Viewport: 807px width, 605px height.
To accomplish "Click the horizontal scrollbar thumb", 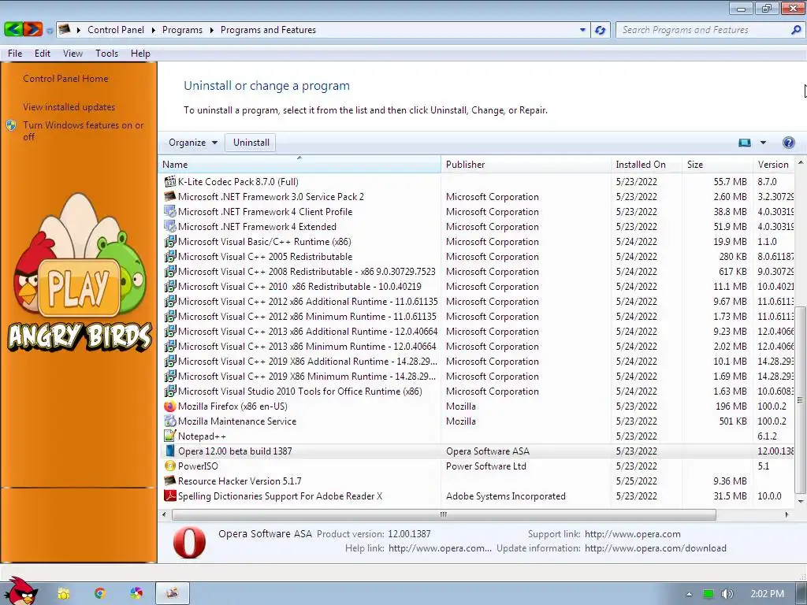I will click(444, 514).
